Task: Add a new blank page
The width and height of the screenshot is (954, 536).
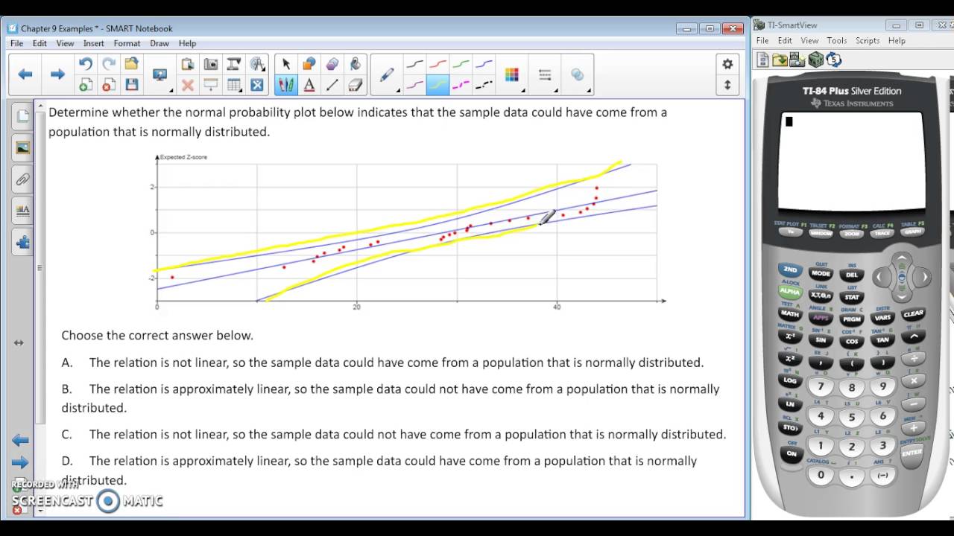Action: [86, 85]
